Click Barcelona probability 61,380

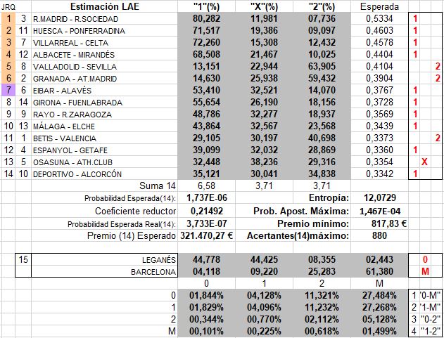tap(379, 271)
